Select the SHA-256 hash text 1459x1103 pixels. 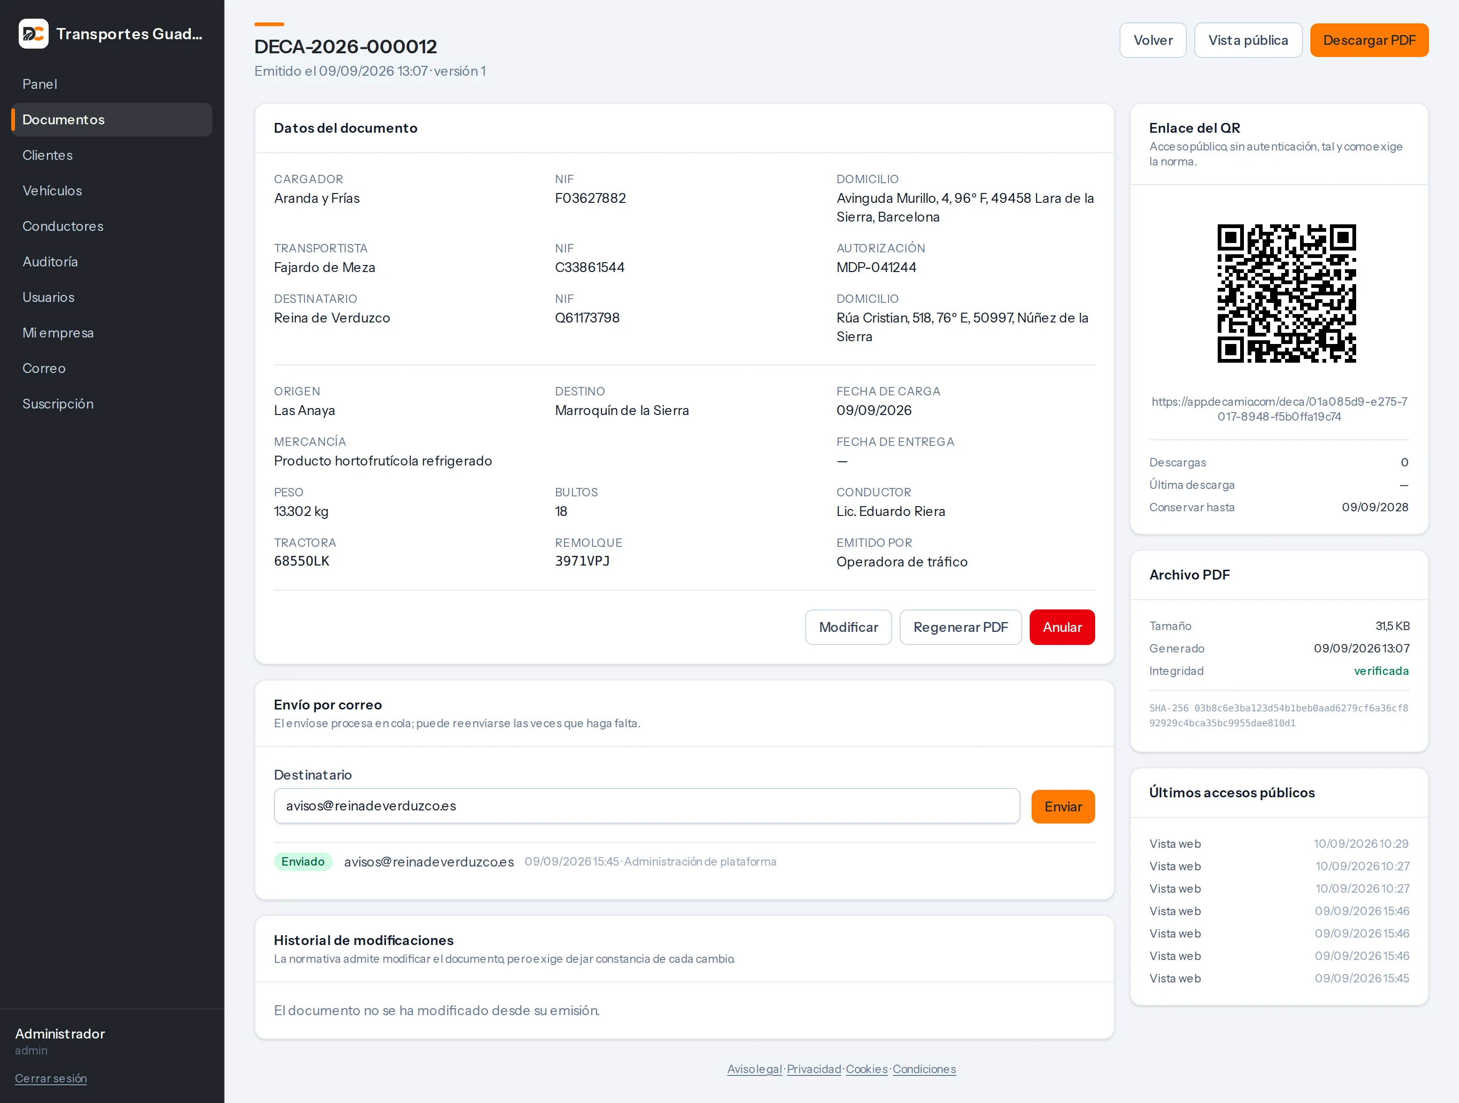pyautogui.click(x=1278, y=716)
